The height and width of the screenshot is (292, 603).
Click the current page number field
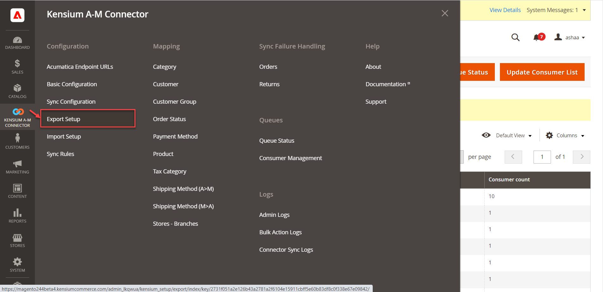[x=542, y=157]
